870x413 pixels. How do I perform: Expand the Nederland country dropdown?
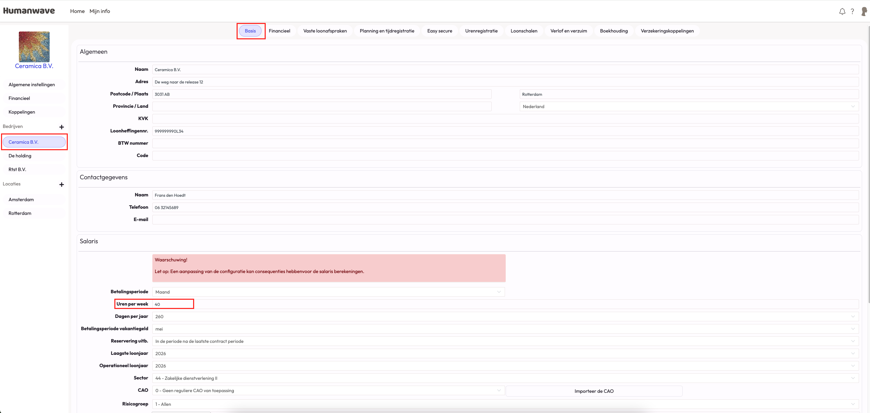pyautogui.click(x=689, y=106)
